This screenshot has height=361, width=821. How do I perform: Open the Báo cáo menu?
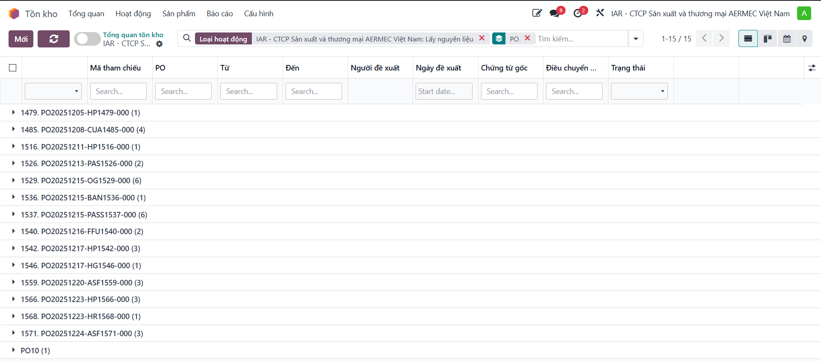click(x=220, y=14)
